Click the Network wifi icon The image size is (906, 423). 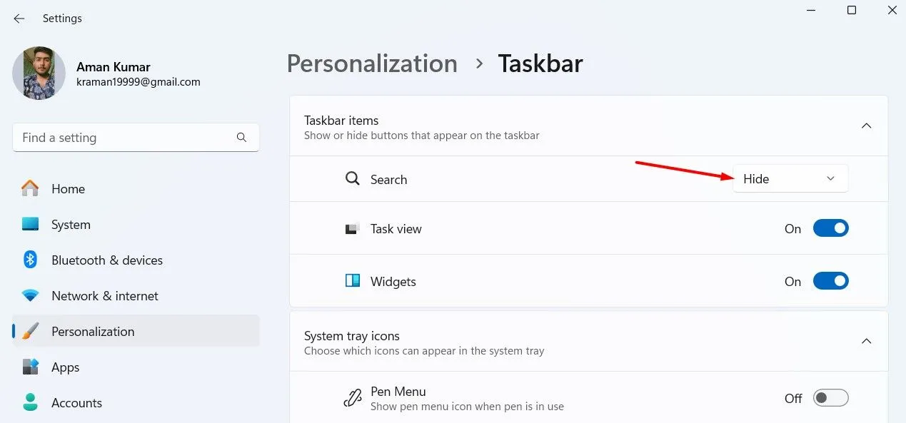(30, 295)
